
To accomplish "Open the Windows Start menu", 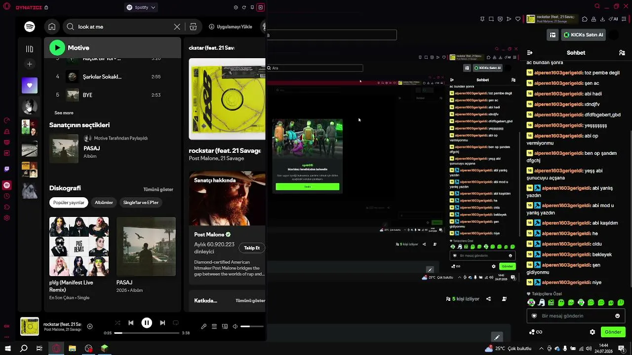I will coord(7,349).
